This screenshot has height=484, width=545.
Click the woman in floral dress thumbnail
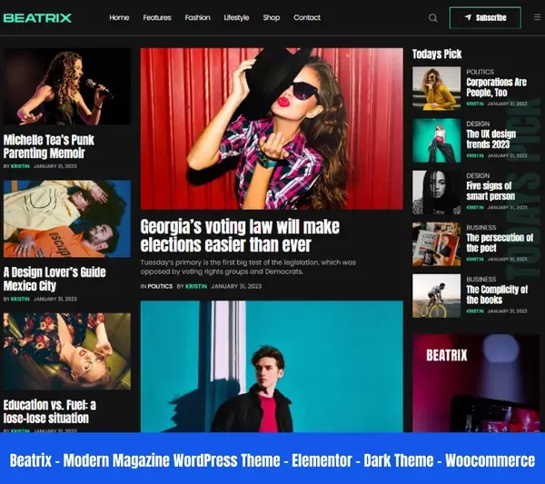(x=67, y=351)
